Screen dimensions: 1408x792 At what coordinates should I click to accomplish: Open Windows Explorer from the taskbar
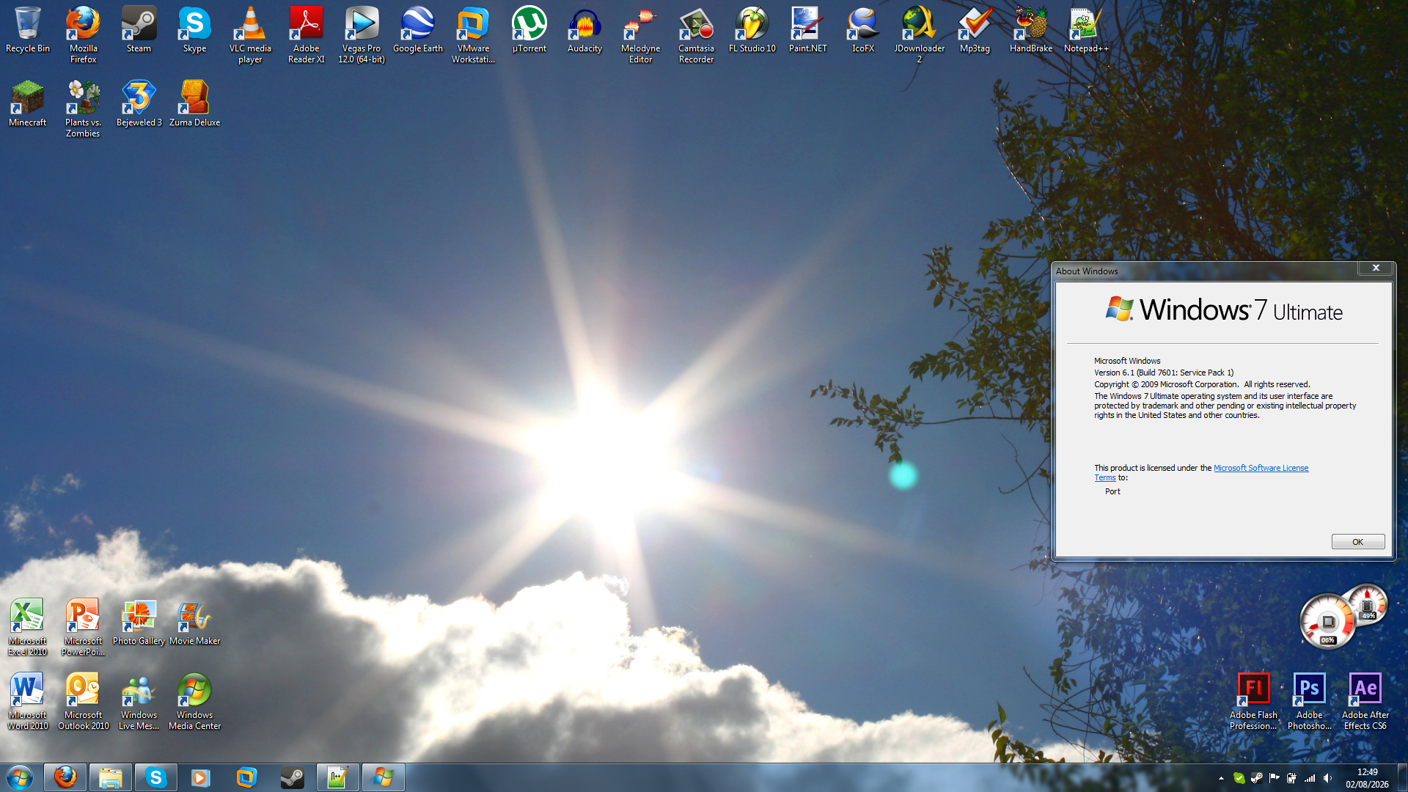pyautogui.click(x=111, y=777)
